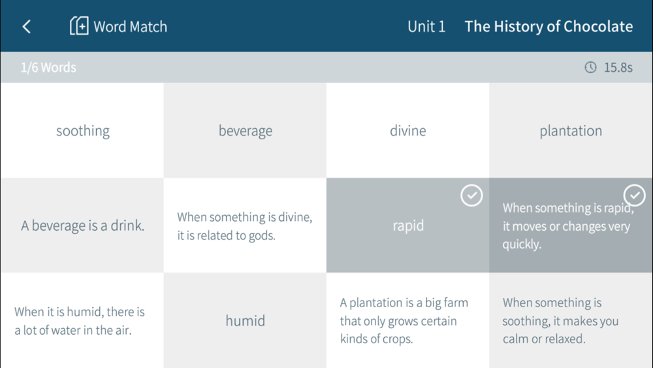
Task: Tap the matched rapid word tile
Action: (407, 226)
